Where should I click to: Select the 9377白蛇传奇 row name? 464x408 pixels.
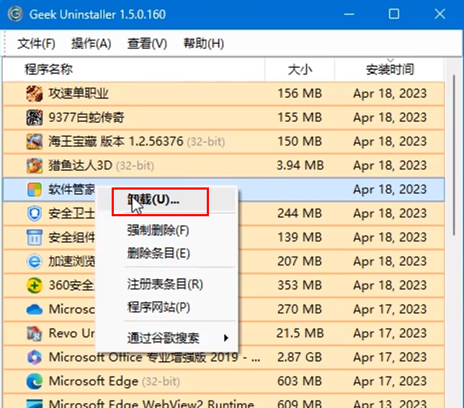(86, 117)
